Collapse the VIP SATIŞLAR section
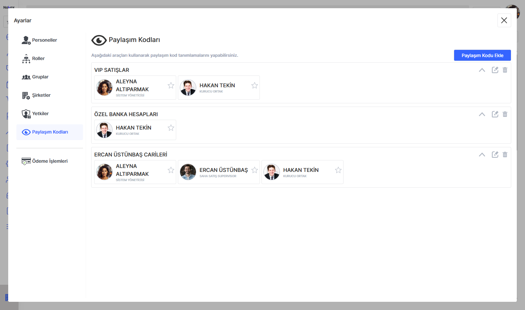Viewport: 525px width, 310px height. coord(482,70)
